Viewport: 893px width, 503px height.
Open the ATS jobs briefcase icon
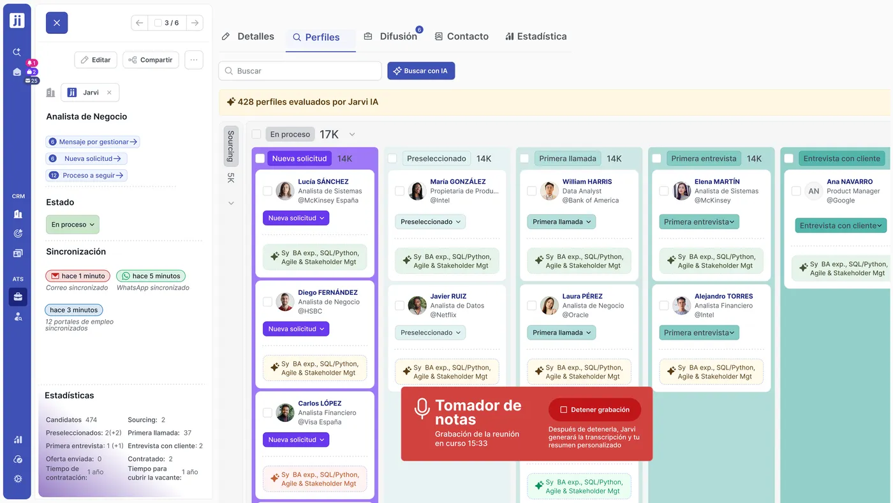tap(17, 297)
